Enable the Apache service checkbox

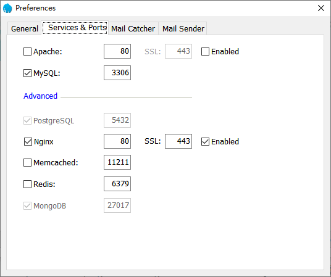27,51
